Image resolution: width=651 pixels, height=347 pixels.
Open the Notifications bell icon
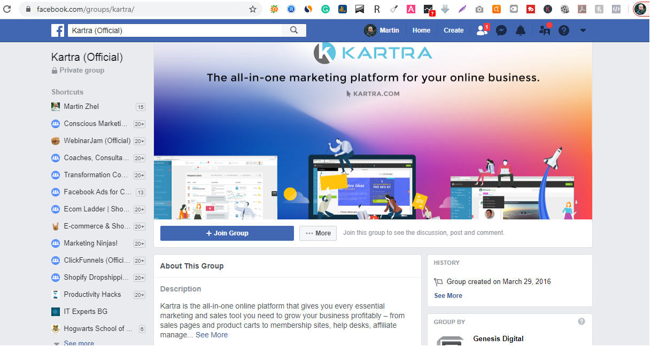(x=521, y=30)
